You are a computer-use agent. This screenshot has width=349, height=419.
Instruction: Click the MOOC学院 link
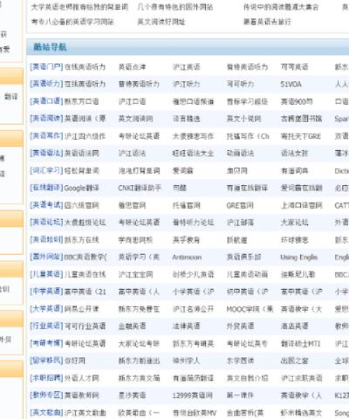click(x=250, y=309)
